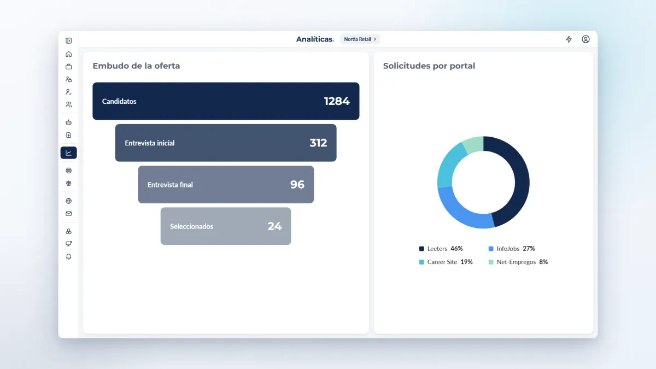Open the three-circles sidebar icon
656x369 pixels.
[69, 232]
